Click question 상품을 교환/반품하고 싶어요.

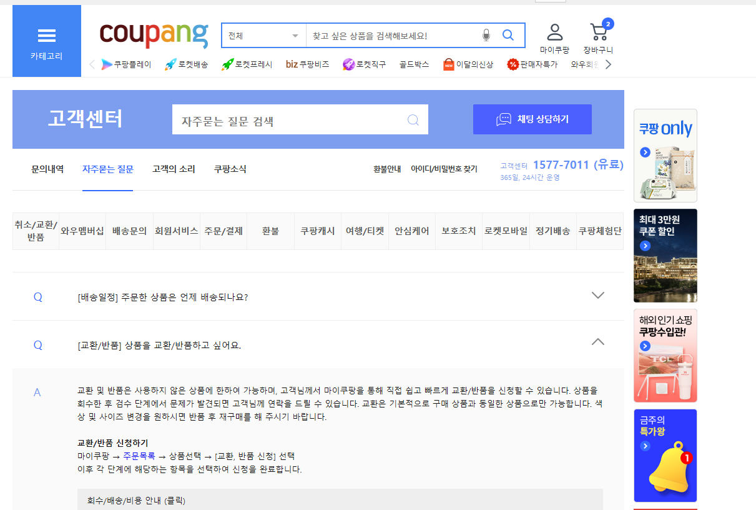pyautogui.click(x=159, y=346)
